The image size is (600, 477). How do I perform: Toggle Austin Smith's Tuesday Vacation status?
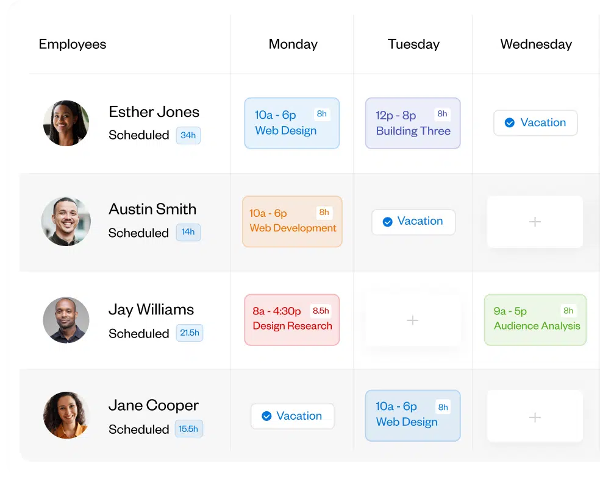point(413,222)
